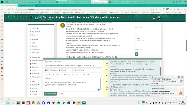Screen dimensions: 187x105
Task: Open the Topics item in sidebar
Action: point(34,28)
